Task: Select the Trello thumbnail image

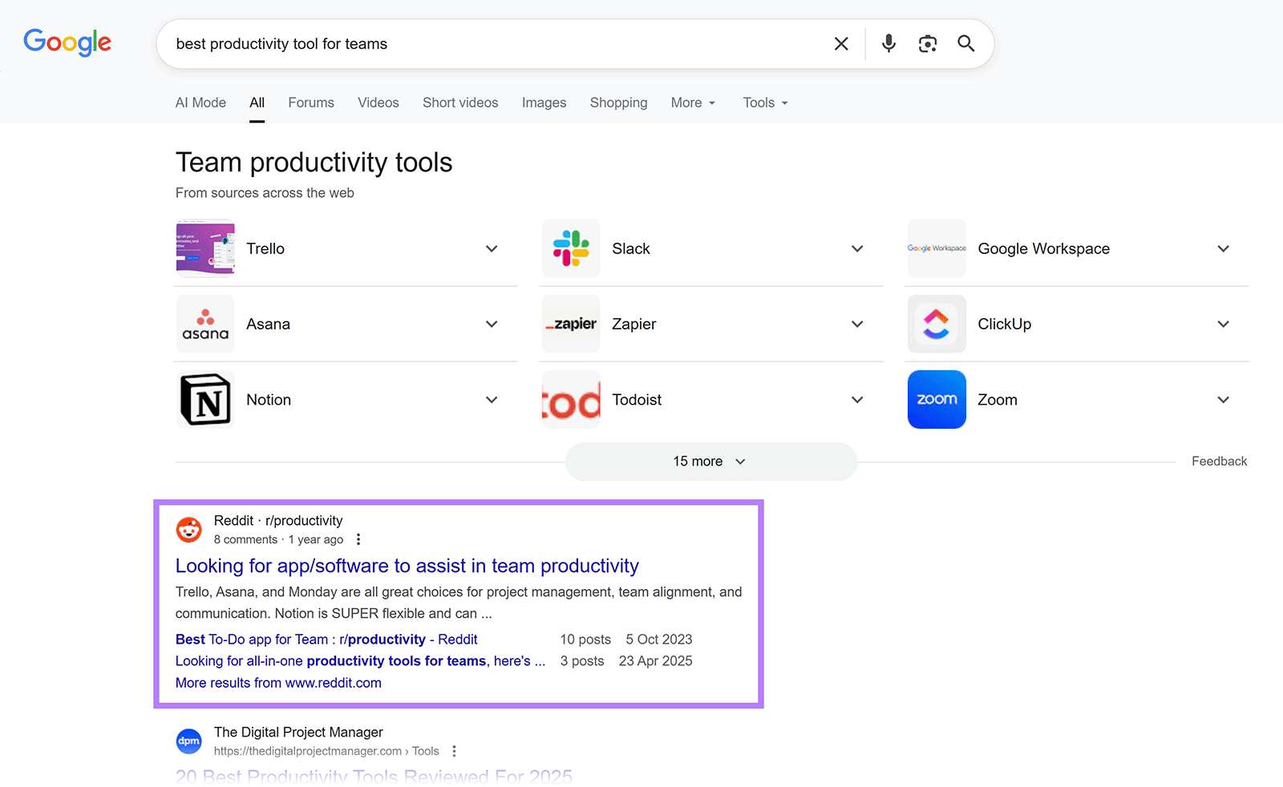Action: click(205, 248)
